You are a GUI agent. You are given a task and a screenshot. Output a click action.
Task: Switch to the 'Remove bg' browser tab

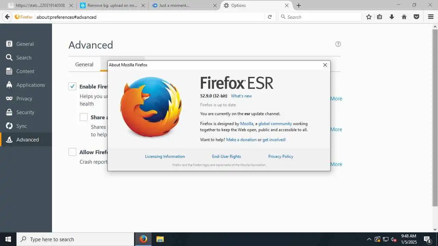(113, 5)
